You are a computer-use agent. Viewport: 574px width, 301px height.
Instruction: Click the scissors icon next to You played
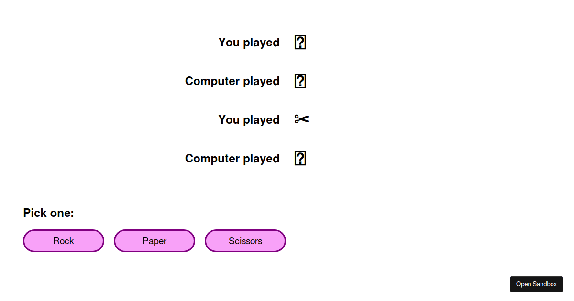[301, 119]
